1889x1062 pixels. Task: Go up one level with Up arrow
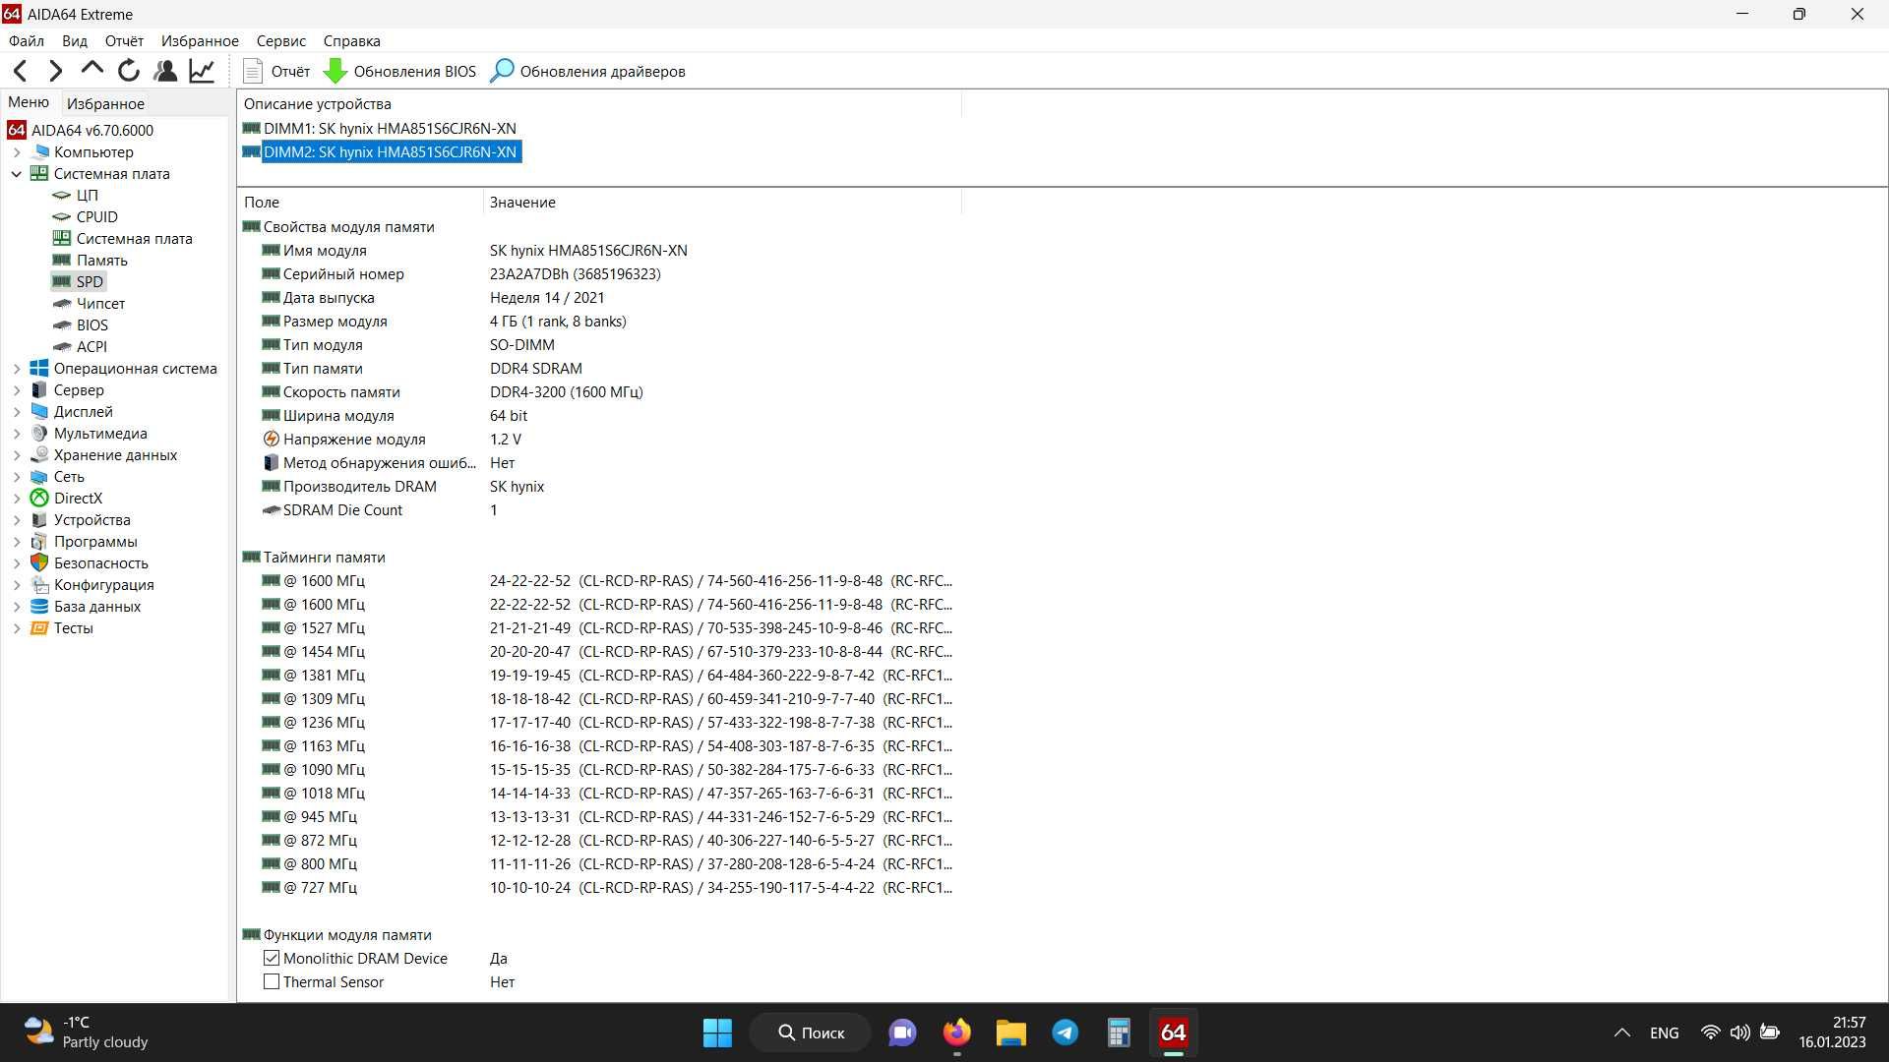tap(92, 70)
